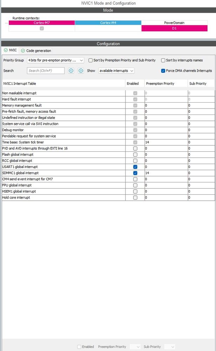
Task: Select the NVIC tab
Action: (10, 50)
